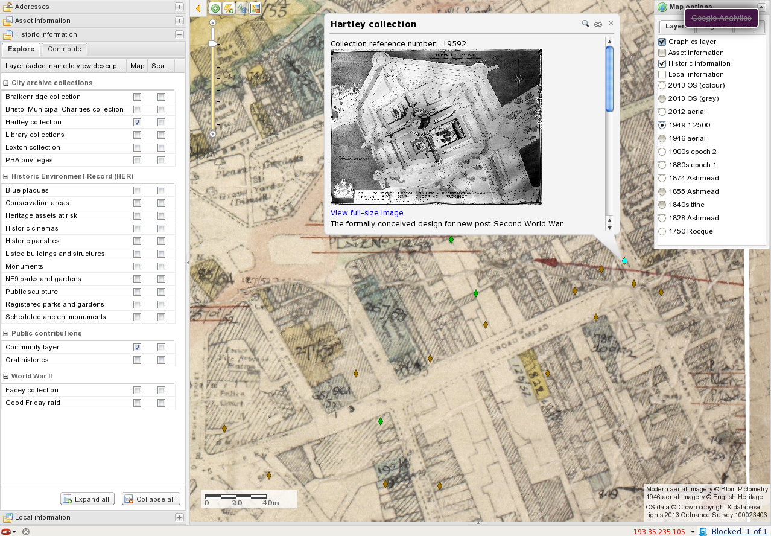Click the map with red minus icon
The height and width of the screenshot is (536, 771).
255,8
